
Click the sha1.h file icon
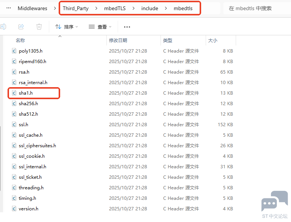click(x=14, y=93)
